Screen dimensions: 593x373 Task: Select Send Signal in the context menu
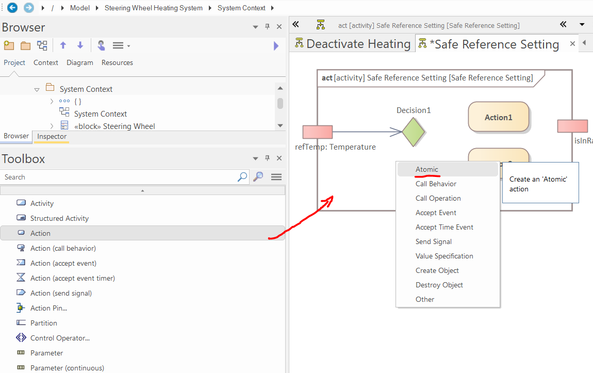pos(433,241)
